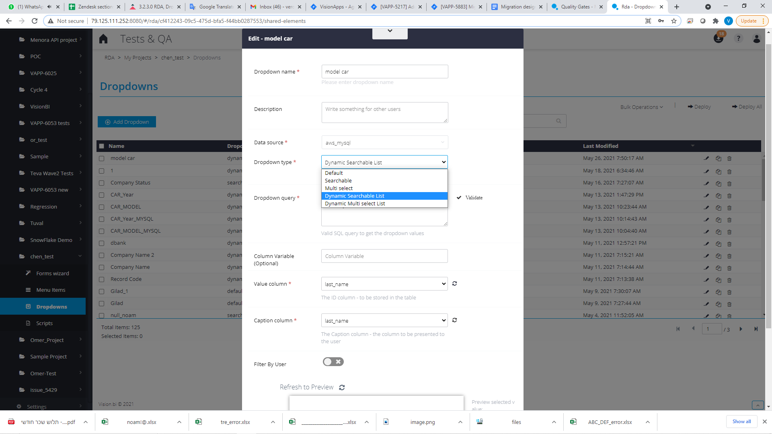This screenshot has height=434, width=772.
Task: Refresh the Value column options
Action: click(454, 284)
